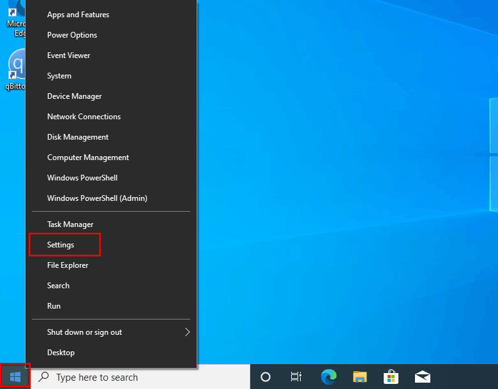Open Disk Management
This screenshot has height=389, width=498.
pyautogui.click(x=78, y=137)
